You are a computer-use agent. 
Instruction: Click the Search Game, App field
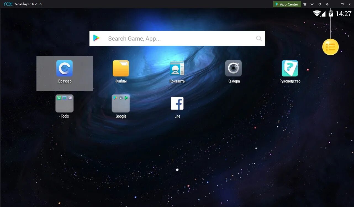coord(177,38)
